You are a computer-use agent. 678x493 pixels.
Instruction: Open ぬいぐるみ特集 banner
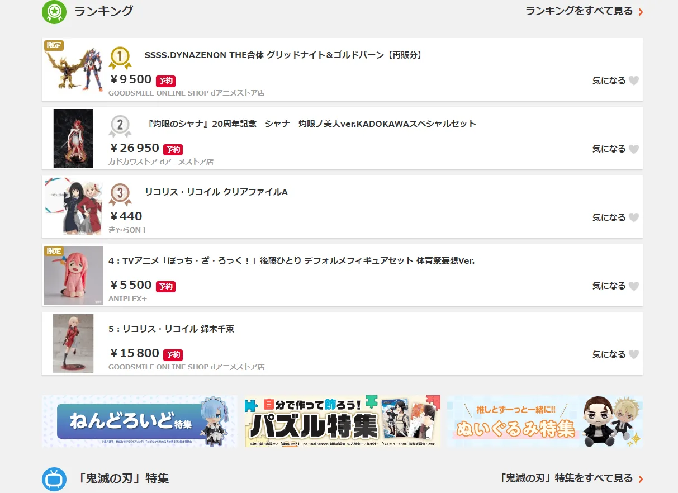[x=545, y=421]
